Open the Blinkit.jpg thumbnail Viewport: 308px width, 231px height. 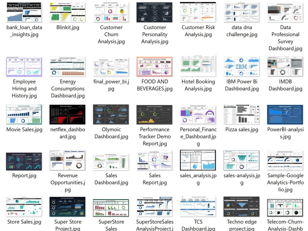pos(68,12)
